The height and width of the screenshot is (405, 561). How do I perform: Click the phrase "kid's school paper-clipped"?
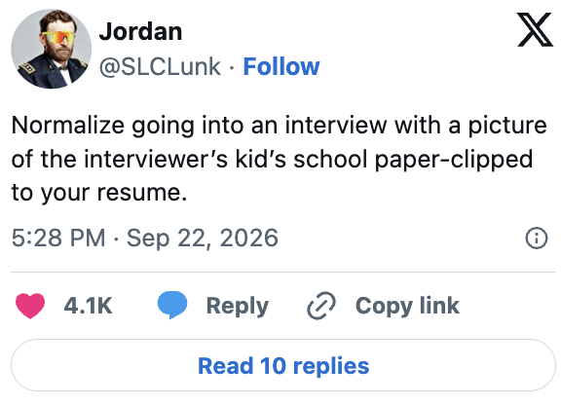click(x=384, y=160)
